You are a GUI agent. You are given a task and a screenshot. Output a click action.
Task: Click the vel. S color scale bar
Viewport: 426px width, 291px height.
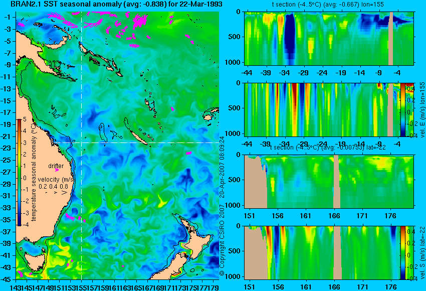[x=402, y=253]
